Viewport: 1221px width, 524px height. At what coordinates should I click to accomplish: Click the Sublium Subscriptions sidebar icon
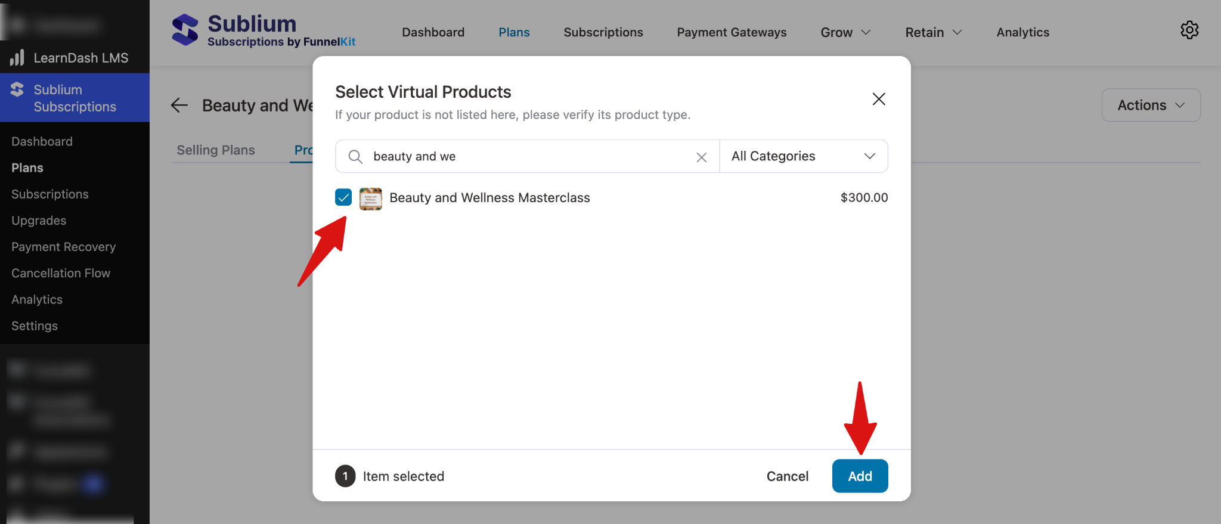[17, 89]
